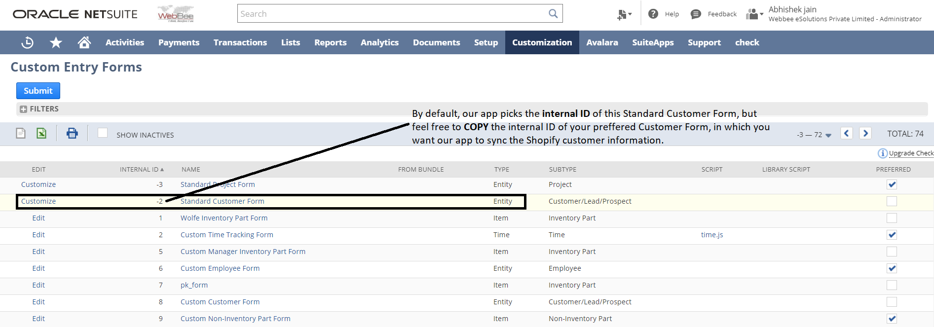Viewport: 934px width, 327px height.
Task: Open the Reports menu
Action: pyautogui.click(x=331, y=42)
